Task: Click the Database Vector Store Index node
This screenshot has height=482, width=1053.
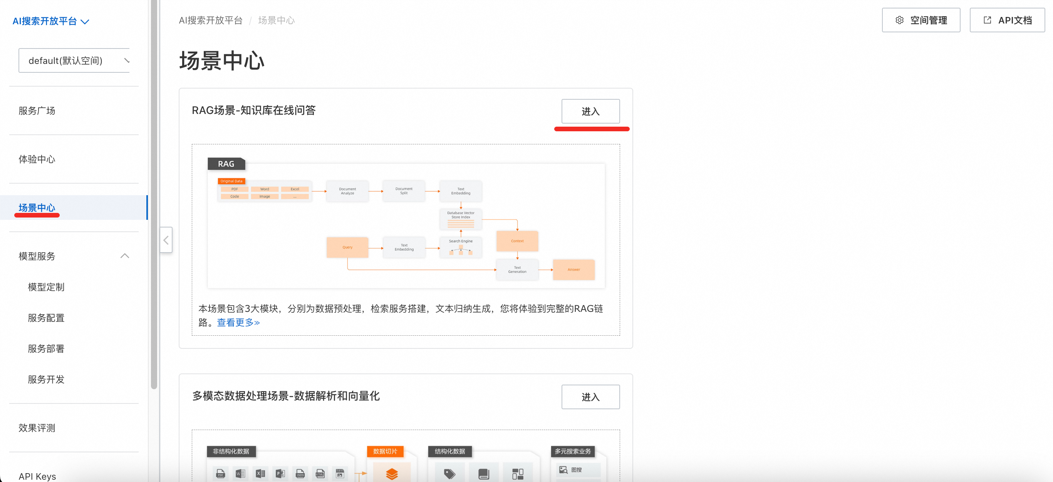Action: [461, 219]
